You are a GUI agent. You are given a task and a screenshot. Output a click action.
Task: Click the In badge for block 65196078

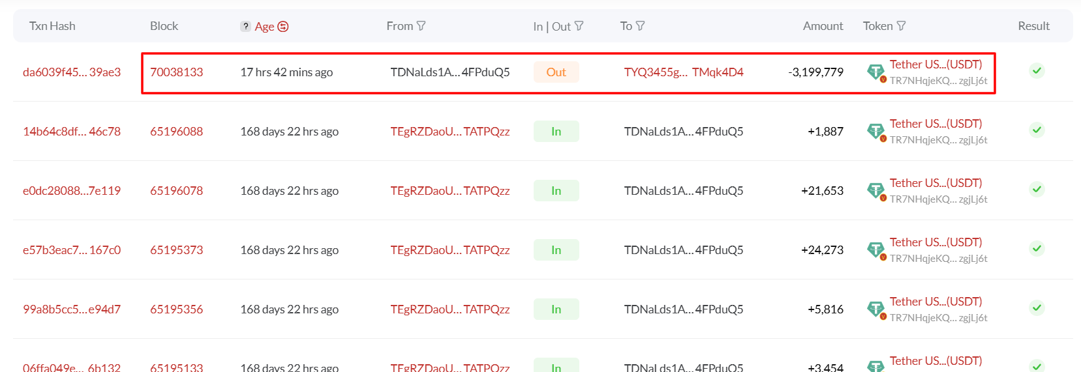click(x=556, y=191)
